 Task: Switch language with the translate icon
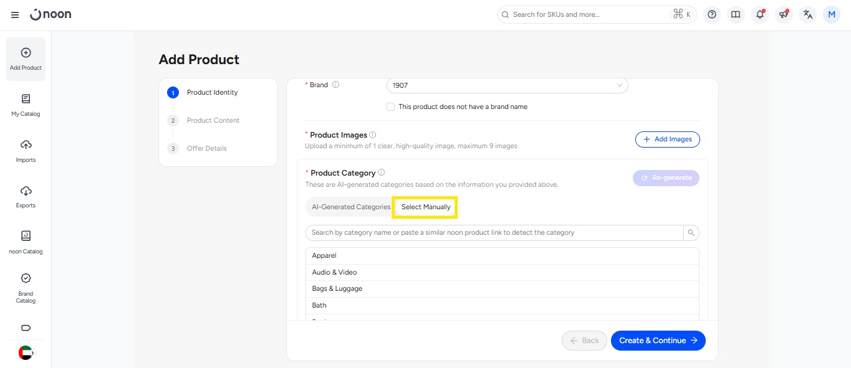808,15
